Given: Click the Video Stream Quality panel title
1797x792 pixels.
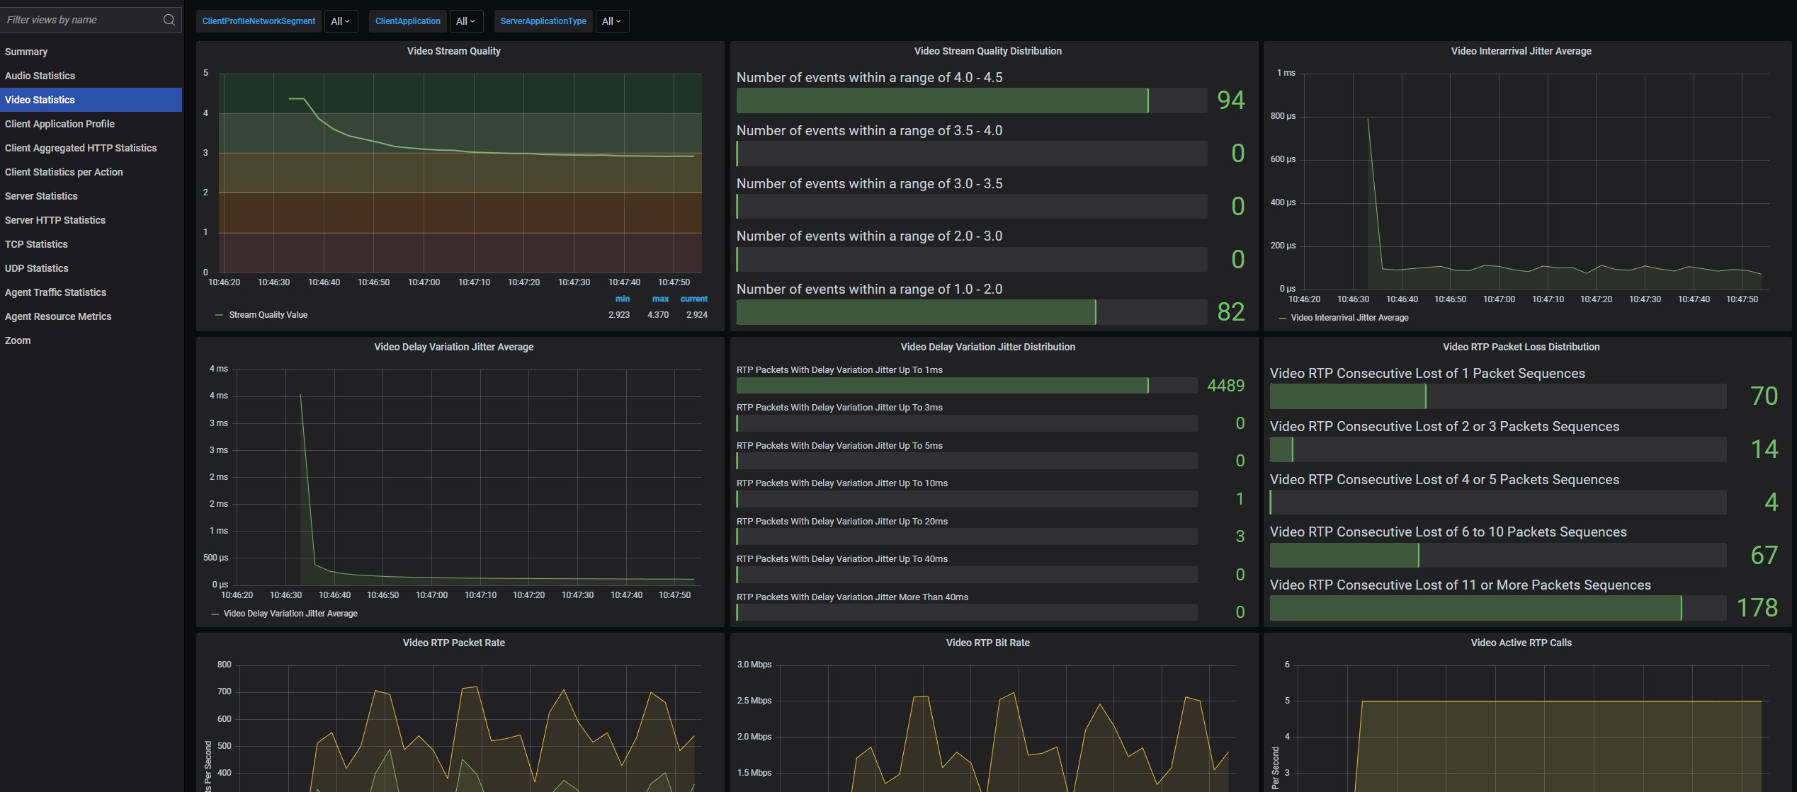Looking at the screenshot, I should [x=453, y=51].
